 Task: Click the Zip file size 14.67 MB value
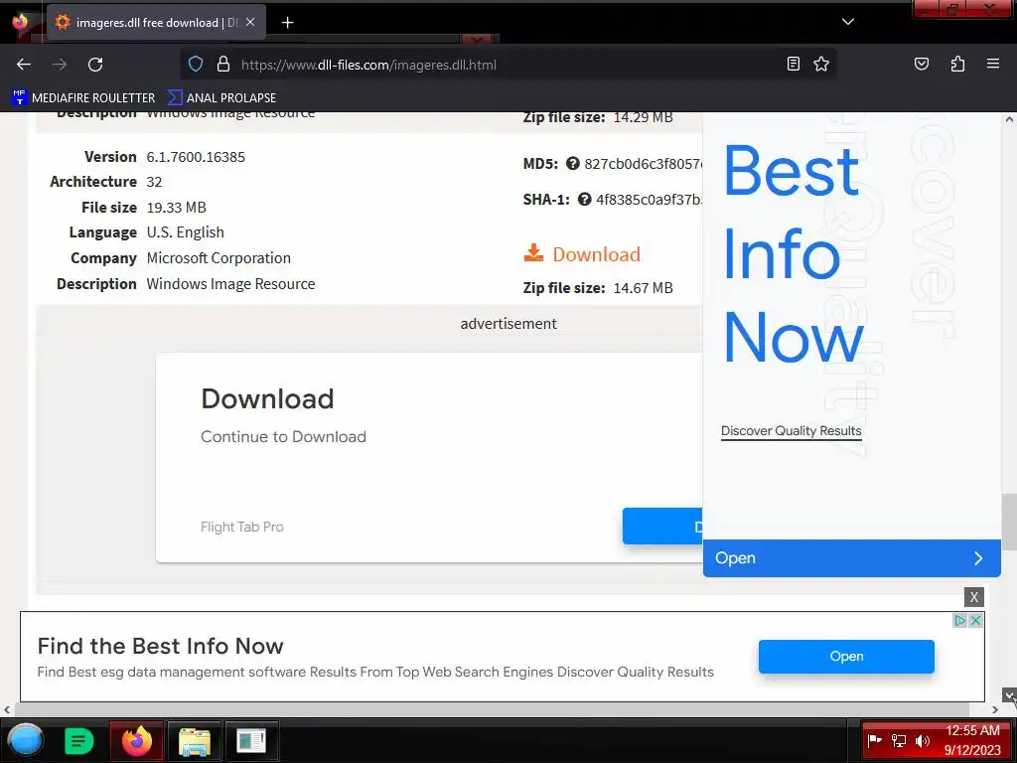tap(643, 288)
